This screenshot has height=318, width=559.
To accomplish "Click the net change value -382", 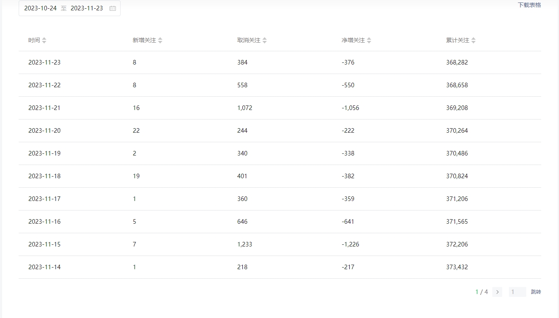I will tap(348, 176).
